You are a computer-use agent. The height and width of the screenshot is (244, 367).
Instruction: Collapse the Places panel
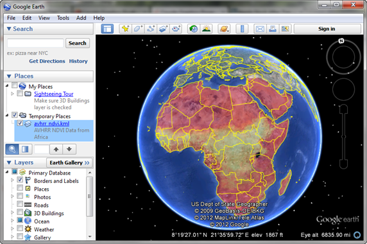coord(9,76)
